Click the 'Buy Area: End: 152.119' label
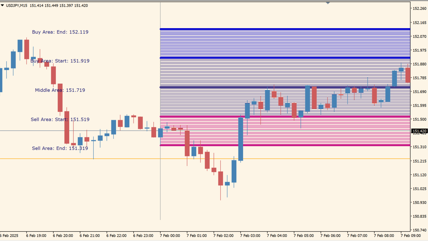Screen dimensions: 428x241 coord(60,32)
